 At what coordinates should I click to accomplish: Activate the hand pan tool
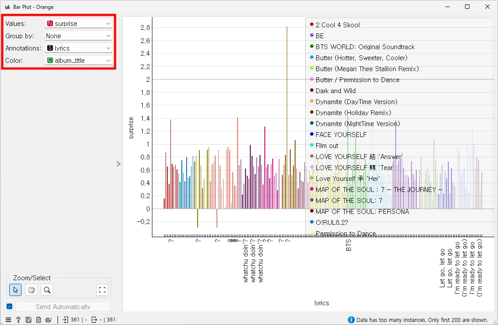tap(31, 290)
